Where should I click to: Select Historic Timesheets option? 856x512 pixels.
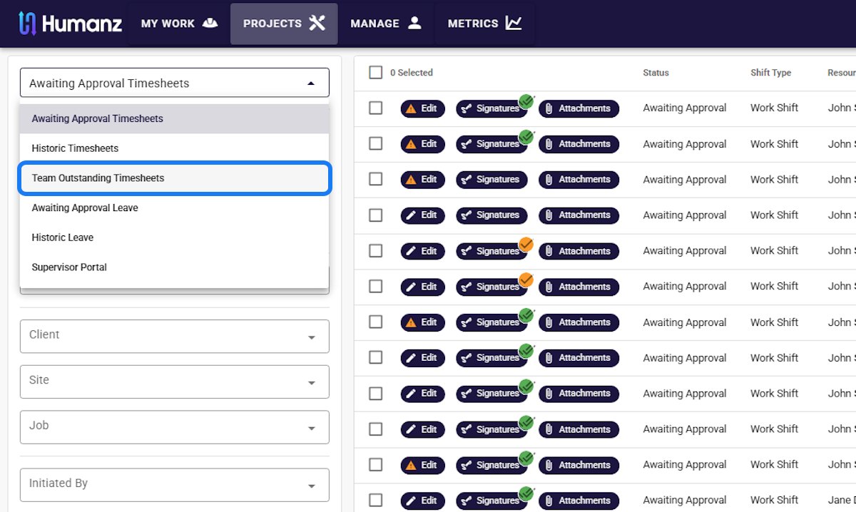[x=175, y=148]
